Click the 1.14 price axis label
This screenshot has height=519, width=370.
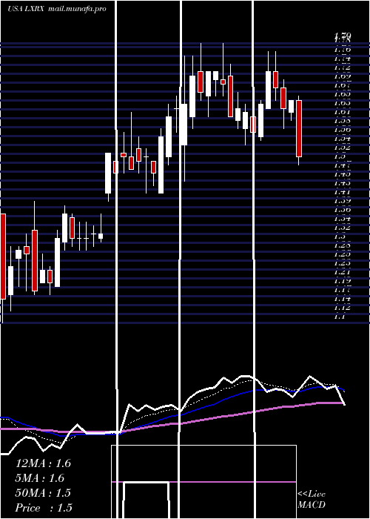click(343, 299)
